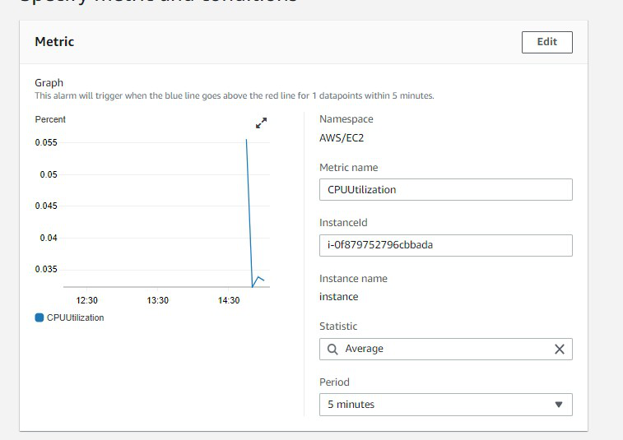Click the 13:30 time axis label

coord(157,300)
